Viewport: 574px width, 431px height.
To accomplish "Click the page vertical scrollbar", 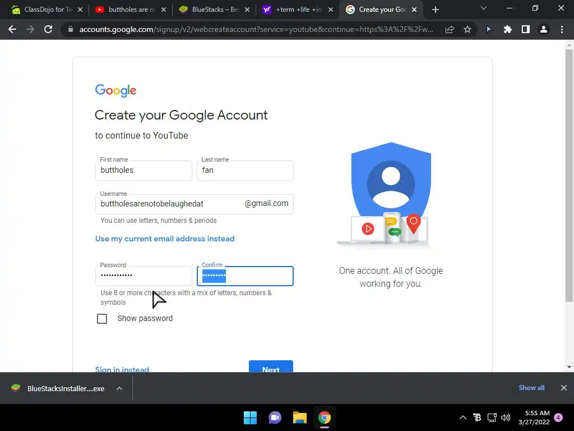I will 569,176.
